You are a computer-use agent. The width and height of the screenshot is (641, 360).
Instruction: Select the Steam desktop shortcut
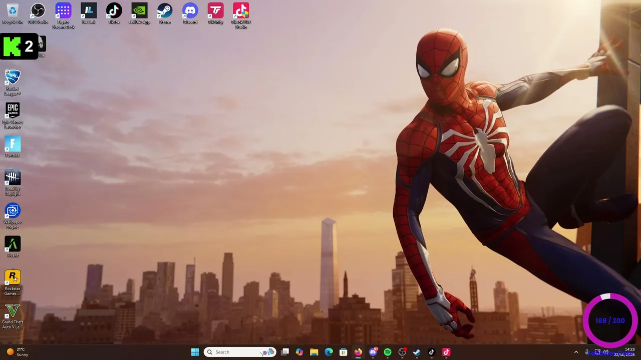pyautogui.click(x=165, y=13)
